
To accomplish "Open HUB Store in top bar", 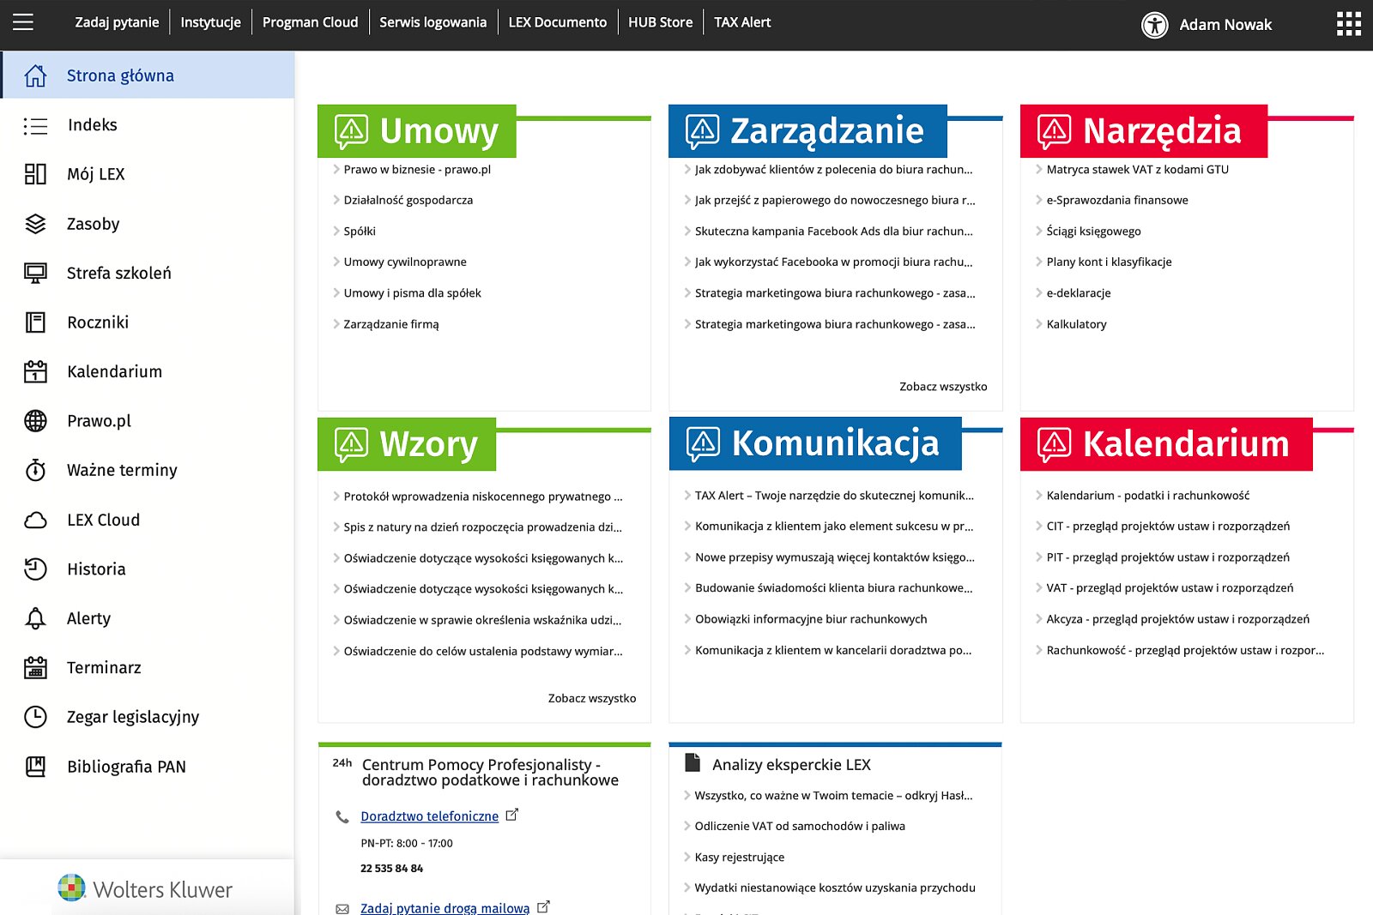I will 660,22.
